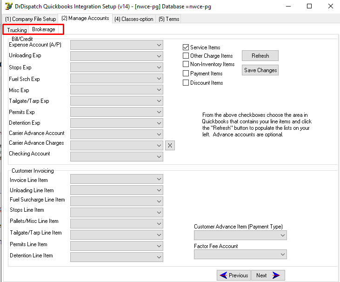Open the Fuel Surcharge Line Item dropdown

(117, 201)
